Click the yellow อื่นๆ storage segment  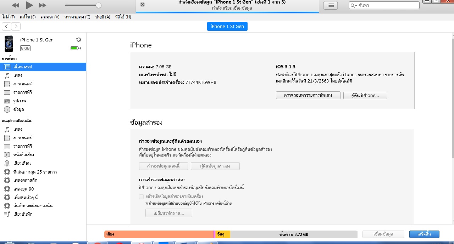[223, 234]
